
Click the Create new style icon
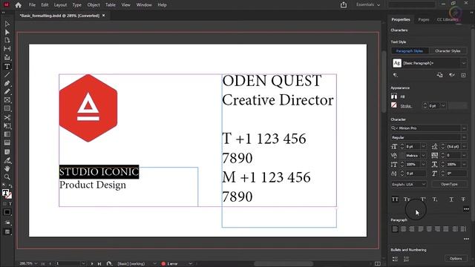pyautogui.click(x=463, y=75)
